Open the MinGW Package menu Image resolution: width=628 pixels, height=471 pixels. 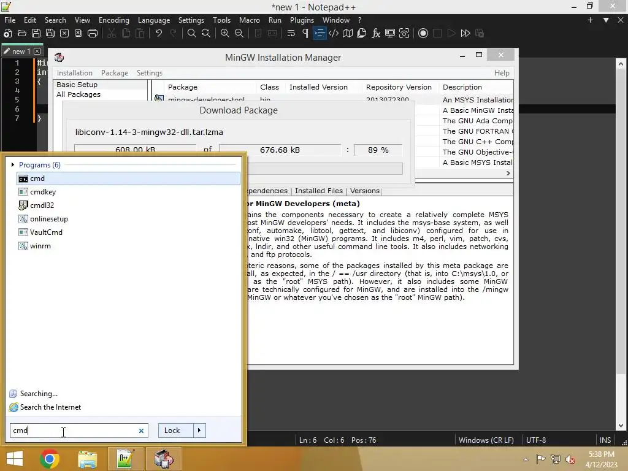pyautogui.click(x=115, y=73)
